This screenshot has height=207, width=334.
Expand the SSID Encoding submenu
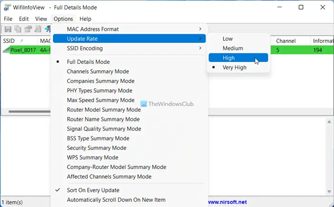click(x=129, y=48)
